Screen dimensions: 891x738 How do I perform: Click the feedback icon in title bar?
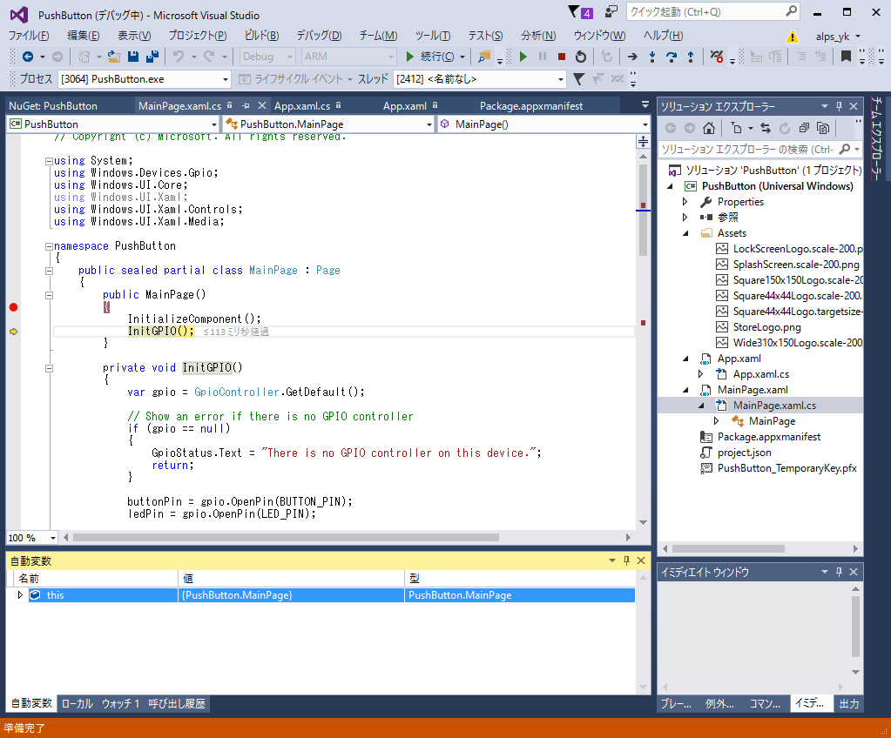click(611, 11)
